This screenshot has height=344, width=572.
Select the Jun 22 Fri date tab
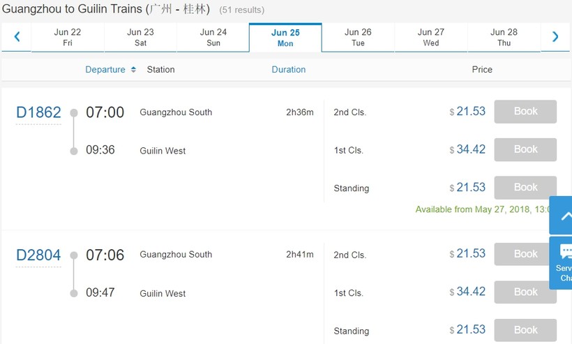click(68, 38)
